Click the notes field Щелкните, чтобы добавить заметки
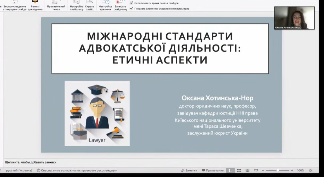 (31, 162)
